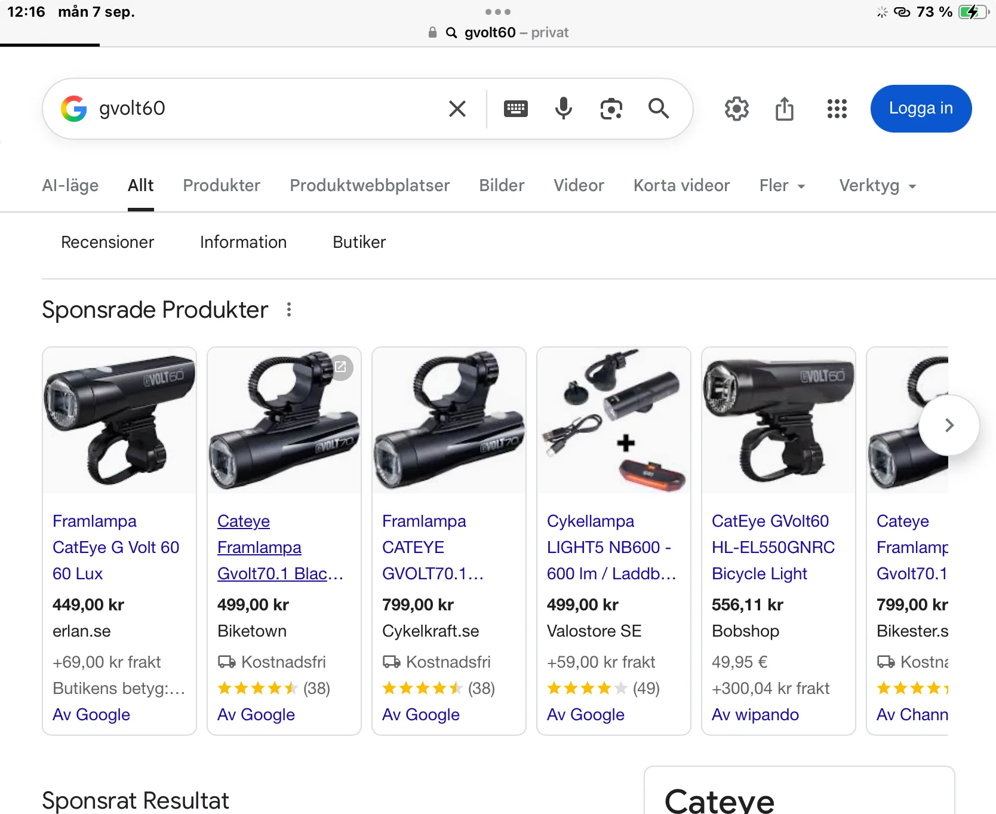Viewport: 996px width, 814px height.
Task: Open the on-screen keyboard input tool
Action: [x=516, y=109]
